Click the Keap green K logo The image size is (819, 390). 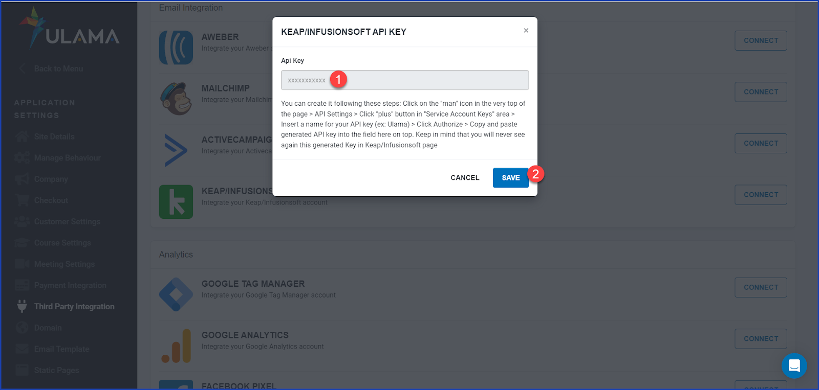[x=176, y=202]
